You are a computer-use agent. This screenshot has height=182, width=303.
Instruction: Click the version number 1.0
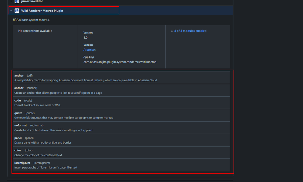click(85, 37)
